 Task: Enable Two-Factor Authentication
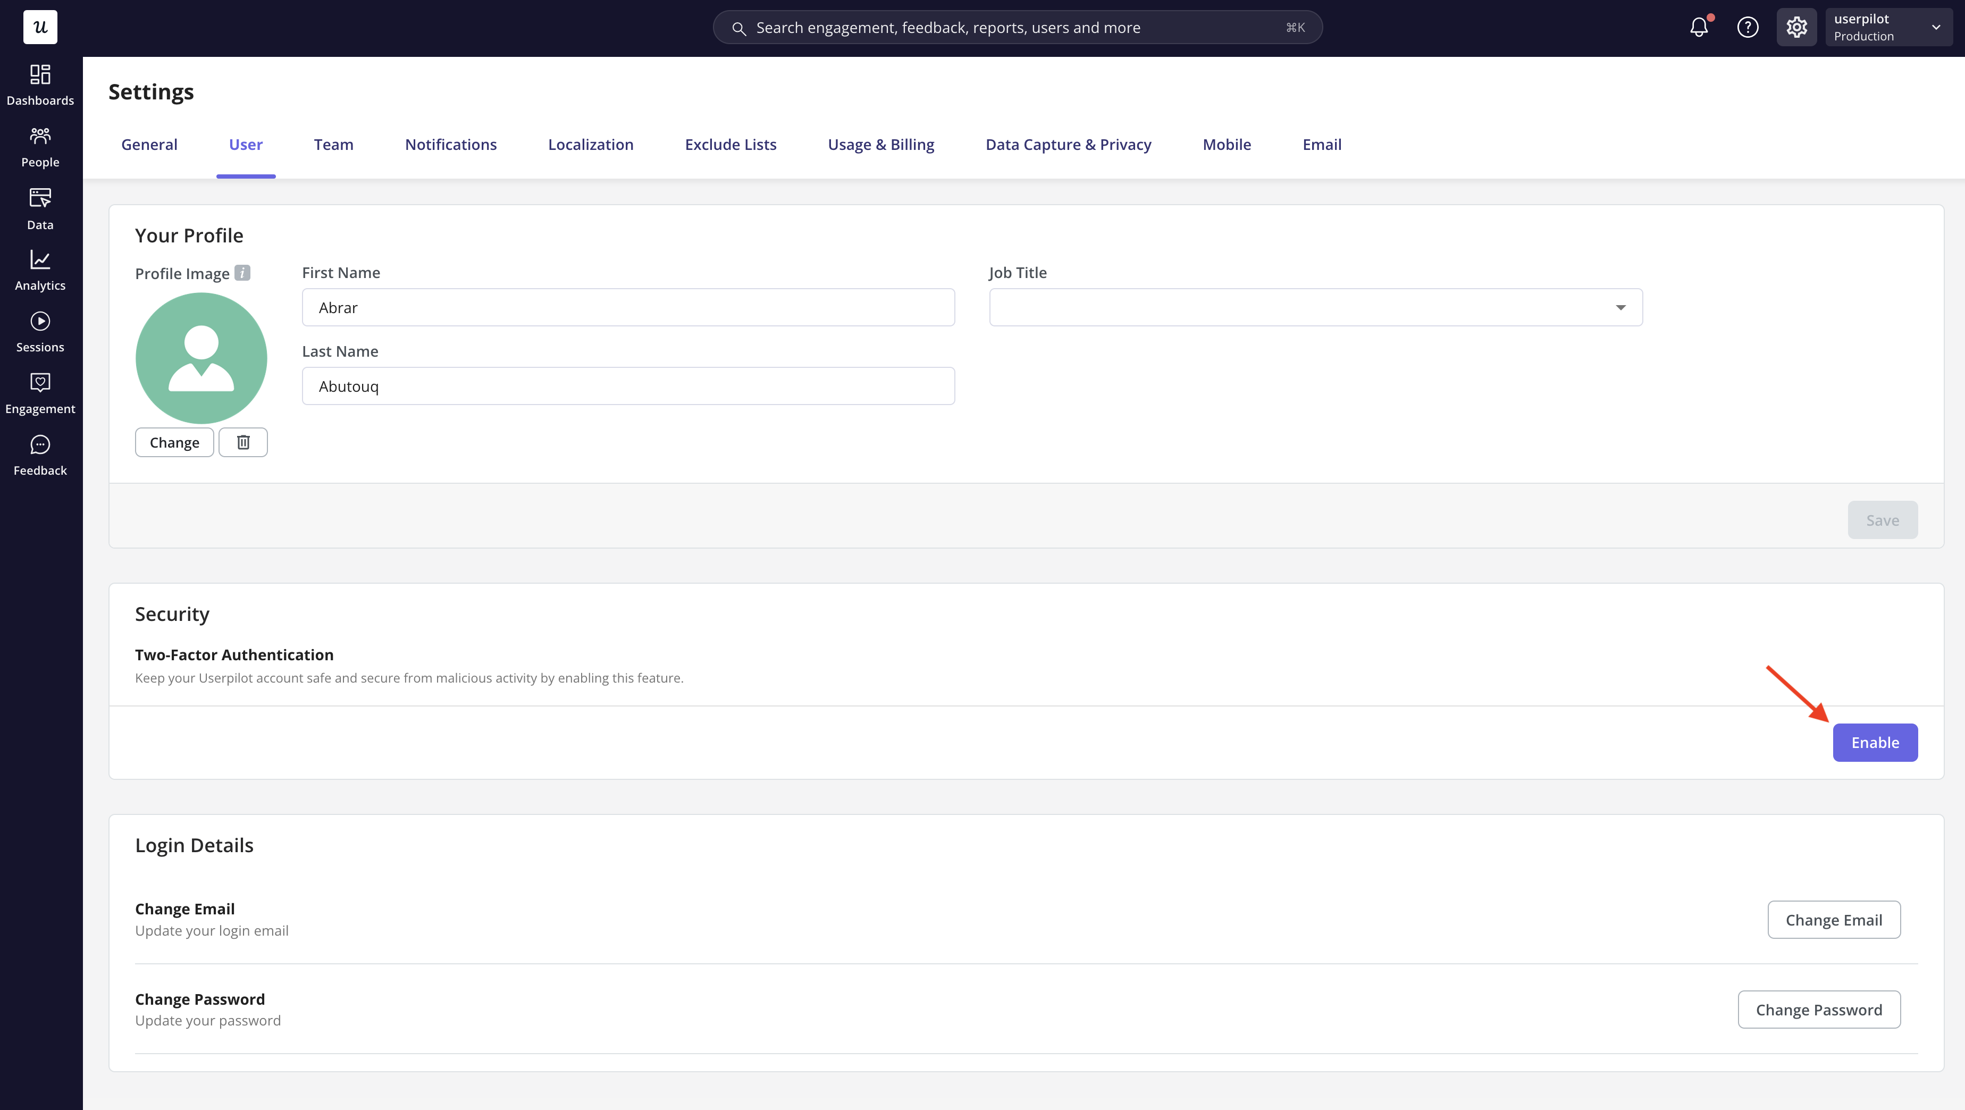click(1874, 742)
